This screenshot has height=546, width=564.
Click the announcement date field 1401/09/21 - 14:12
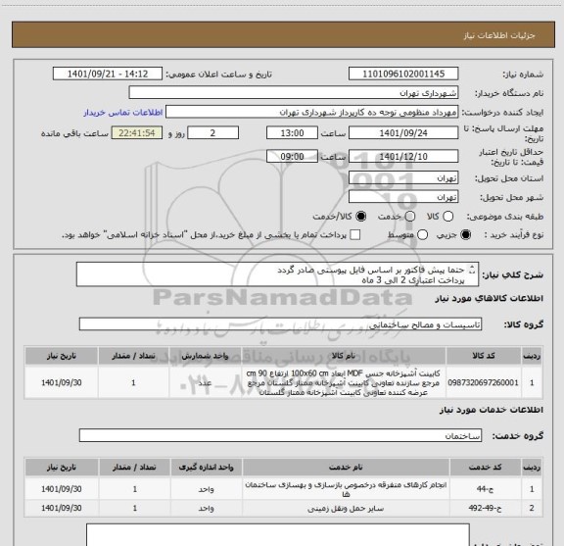(108, 74)
